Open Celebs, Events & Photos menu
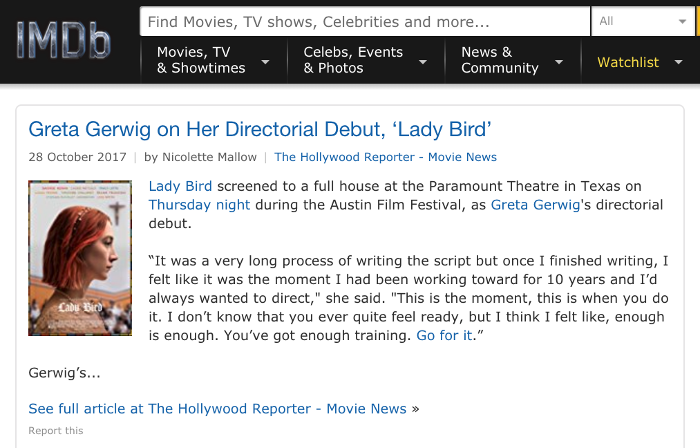This screenshot has width=700, height=448. [x=353, y=60]
